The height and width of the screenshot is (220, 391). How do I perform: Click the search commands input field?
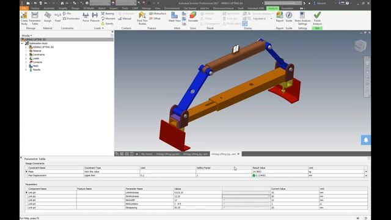tap(283, 3)
